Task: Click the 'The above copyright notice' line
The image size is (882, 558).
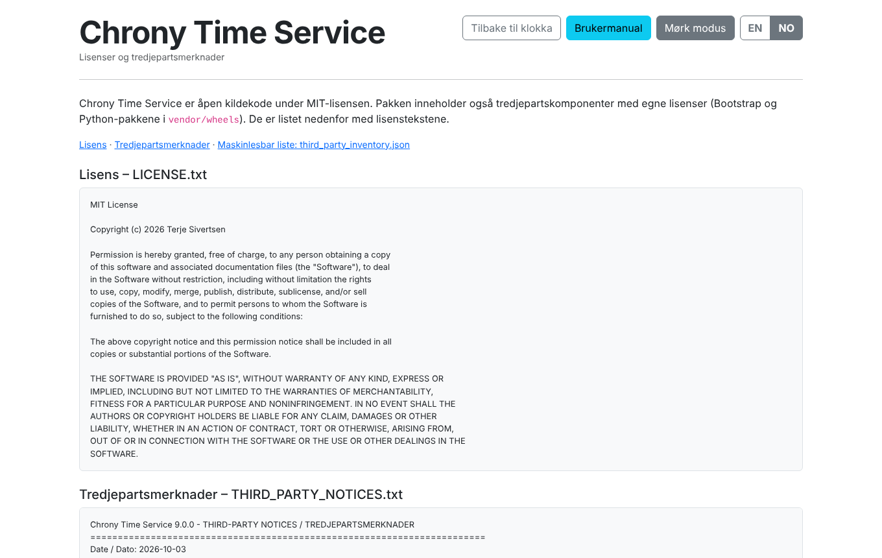Action: pos(241,342)
